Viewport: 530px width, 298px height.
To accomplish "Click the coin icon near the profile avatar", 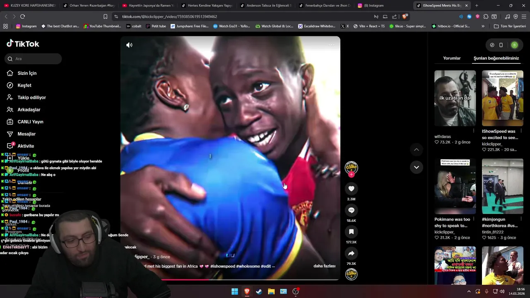I will click(x=492, y=45).
